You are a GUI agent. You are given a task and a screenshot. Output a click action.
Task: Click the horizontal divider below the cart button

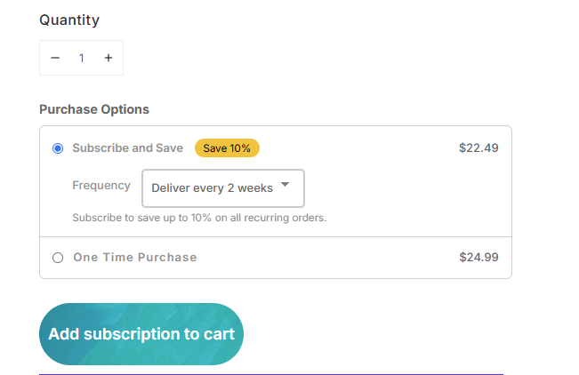click(271, 374)
